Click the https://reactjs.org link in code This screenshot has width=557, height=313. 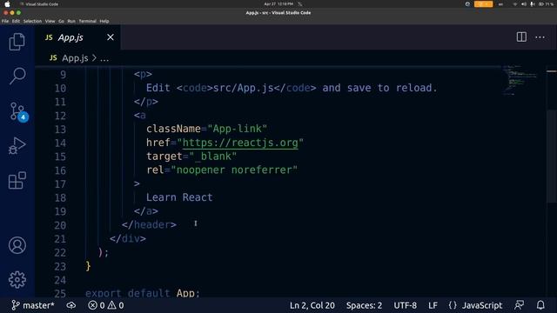click(x=240, y=143)
